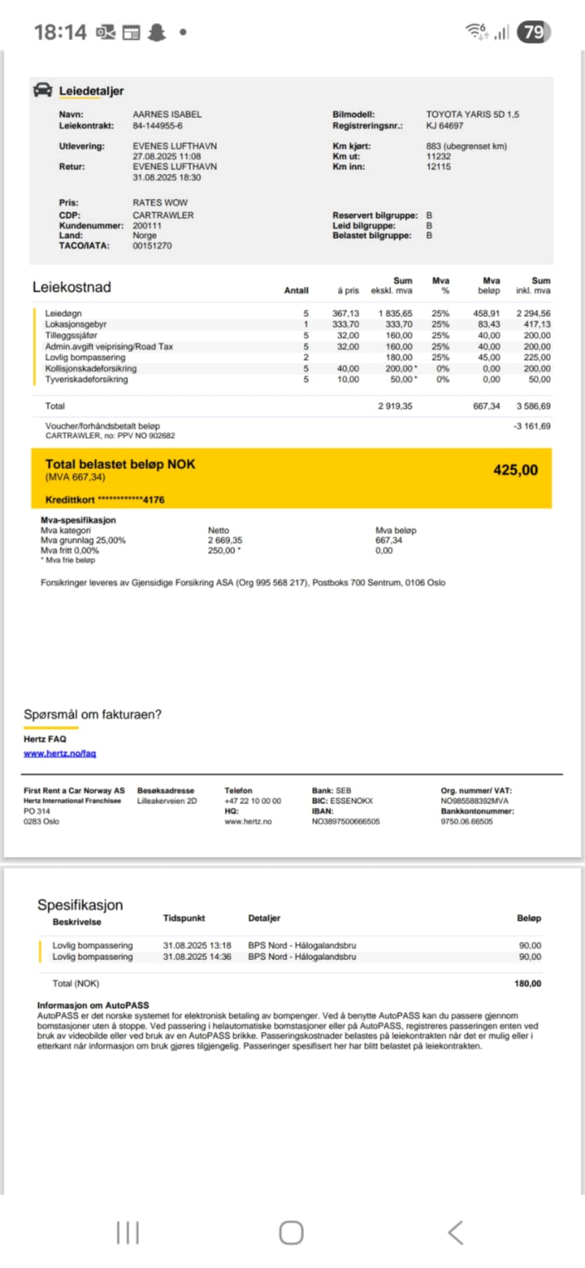Tap the Outlook notification icon in status bar
The width and height of the screenshot is (585, 1268).
pyautogui.click(x=105, y=32)
